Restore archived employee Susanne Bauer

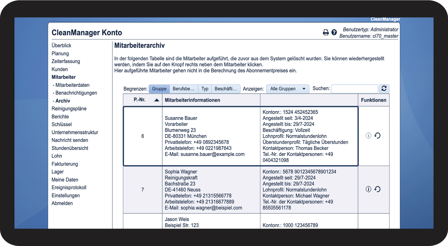click(378, 136)
